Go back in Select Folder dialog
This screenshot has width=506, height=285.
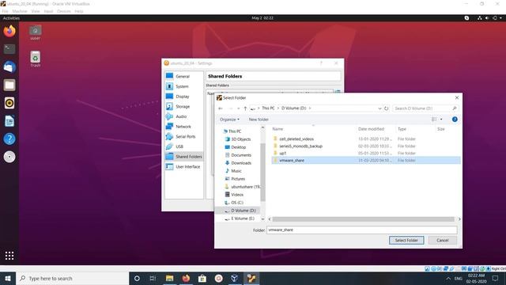(221, 108)
